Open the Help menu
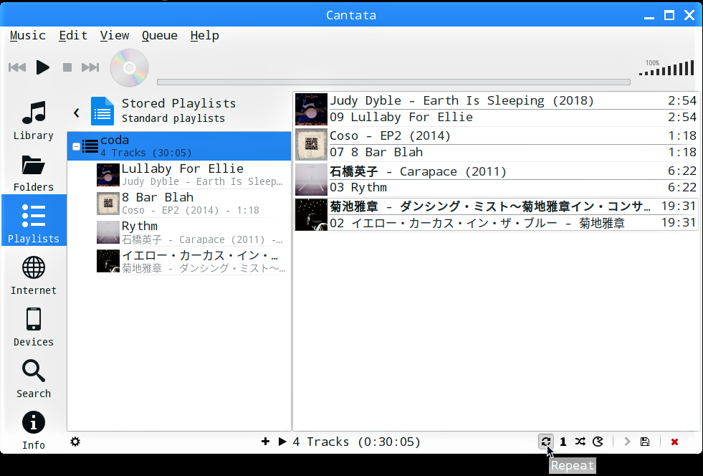Viewport: 703px width, 476px height. (x=204, y=35)
